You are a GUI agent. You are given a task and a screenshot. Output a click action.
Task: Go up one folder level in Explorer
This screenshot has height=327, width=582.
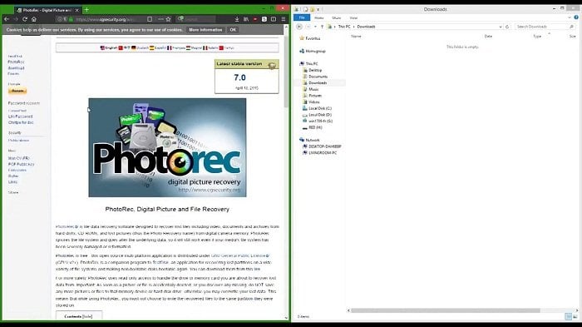pos(322,27)
